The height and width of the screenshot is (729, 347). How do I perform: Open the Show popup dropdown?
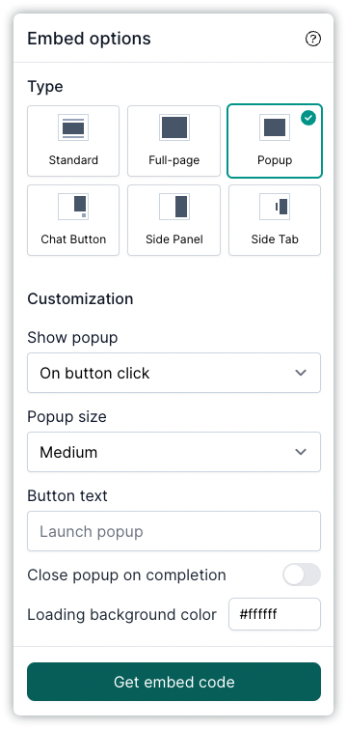coord(173,373)
